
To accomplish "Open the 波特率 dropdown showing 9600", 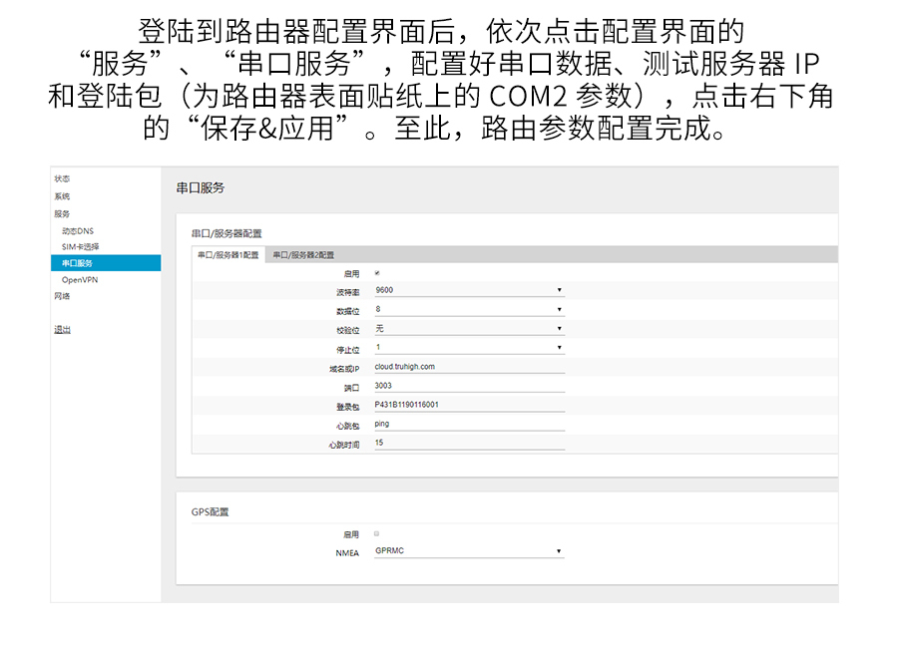I will click(x=467, y=290).
